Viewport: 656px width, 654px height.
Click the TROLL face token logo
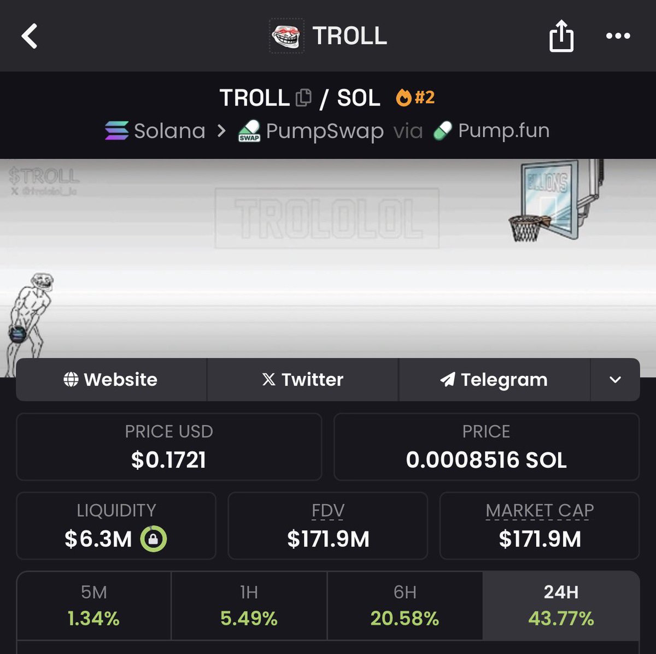coord(286,37)
